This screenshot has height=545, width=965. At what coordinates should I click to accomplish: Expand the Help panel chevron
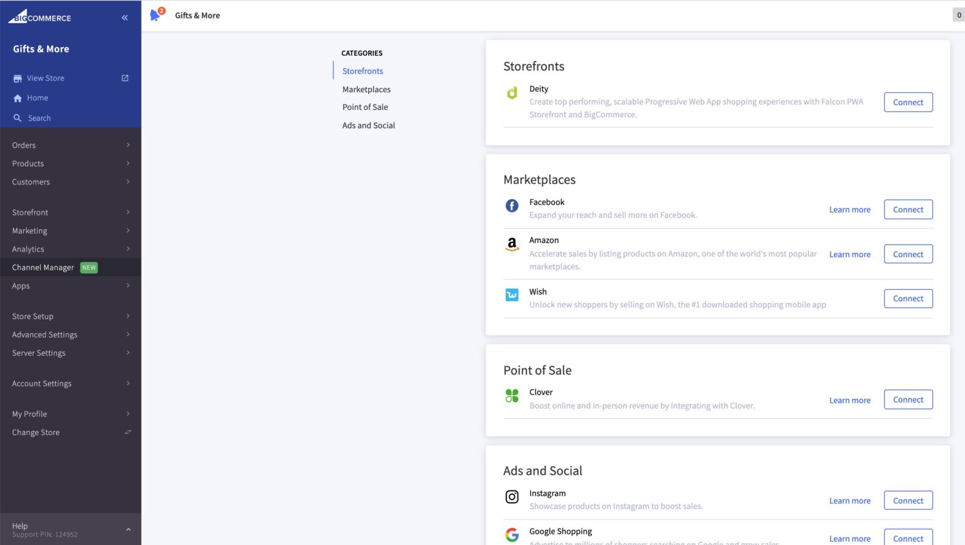[128, 530]
